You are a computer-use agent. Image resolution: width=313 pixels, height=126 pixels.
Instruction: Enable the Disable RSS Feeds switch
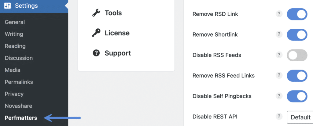pos(297,55)
